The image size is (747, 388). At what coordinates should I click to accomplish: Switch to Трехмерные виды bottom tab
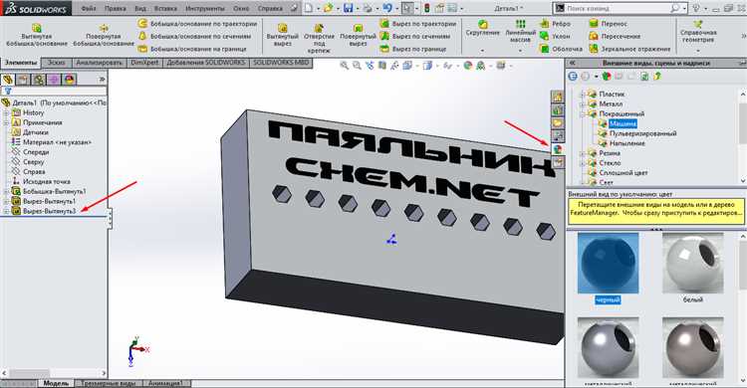coord(109,383)
